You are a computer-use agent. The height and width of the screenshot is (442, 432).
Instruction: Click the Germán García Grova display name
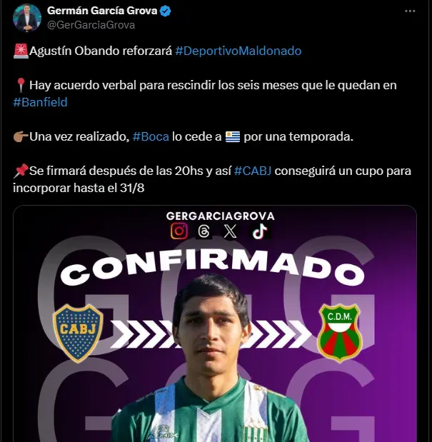(x=102, y=11)
